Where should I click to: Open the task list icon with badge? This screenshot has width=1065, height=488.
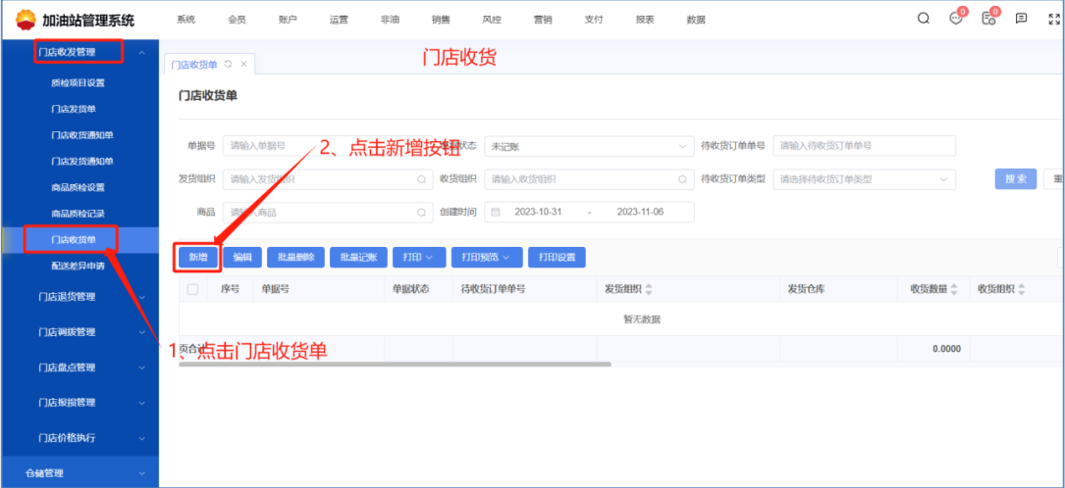click(x=988, y=19)
